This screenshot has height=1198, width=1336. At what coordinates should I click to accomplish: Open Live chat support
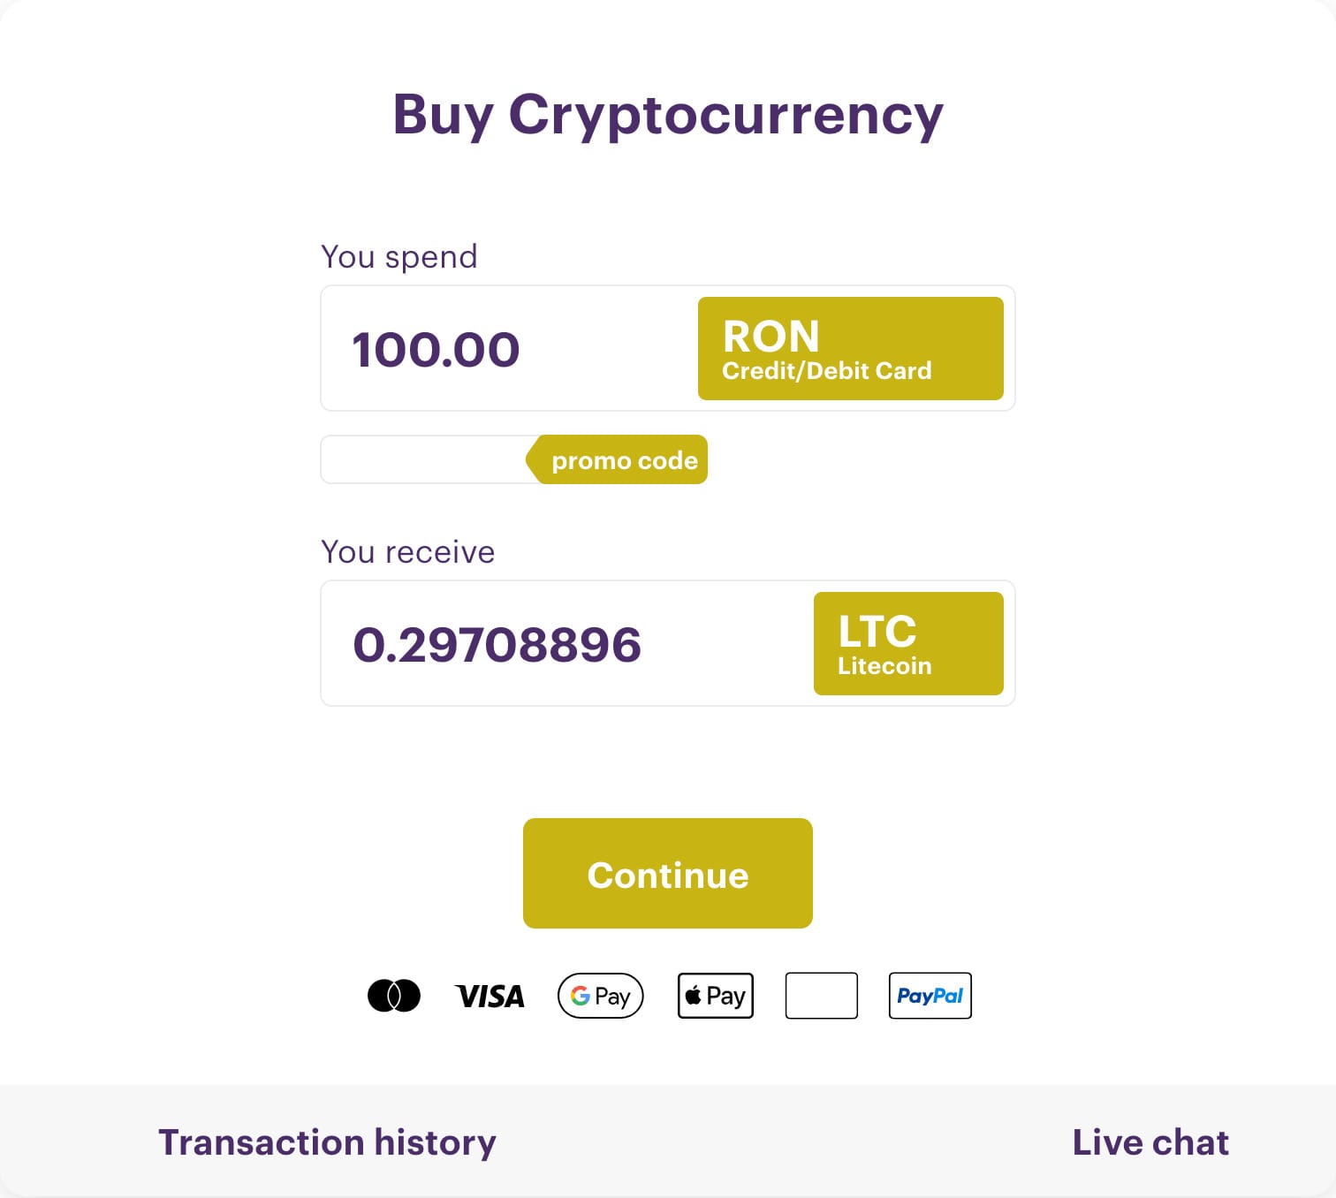click(1150, 1141)
